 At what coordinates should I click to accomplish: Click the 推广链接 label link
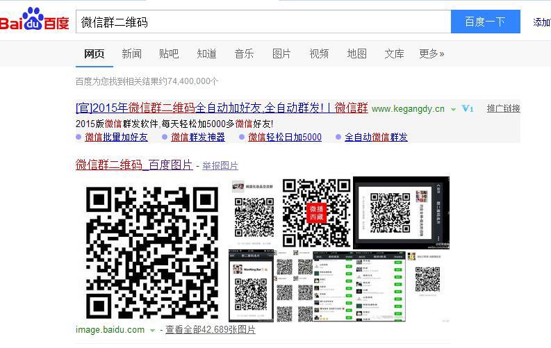coord(504,108)
